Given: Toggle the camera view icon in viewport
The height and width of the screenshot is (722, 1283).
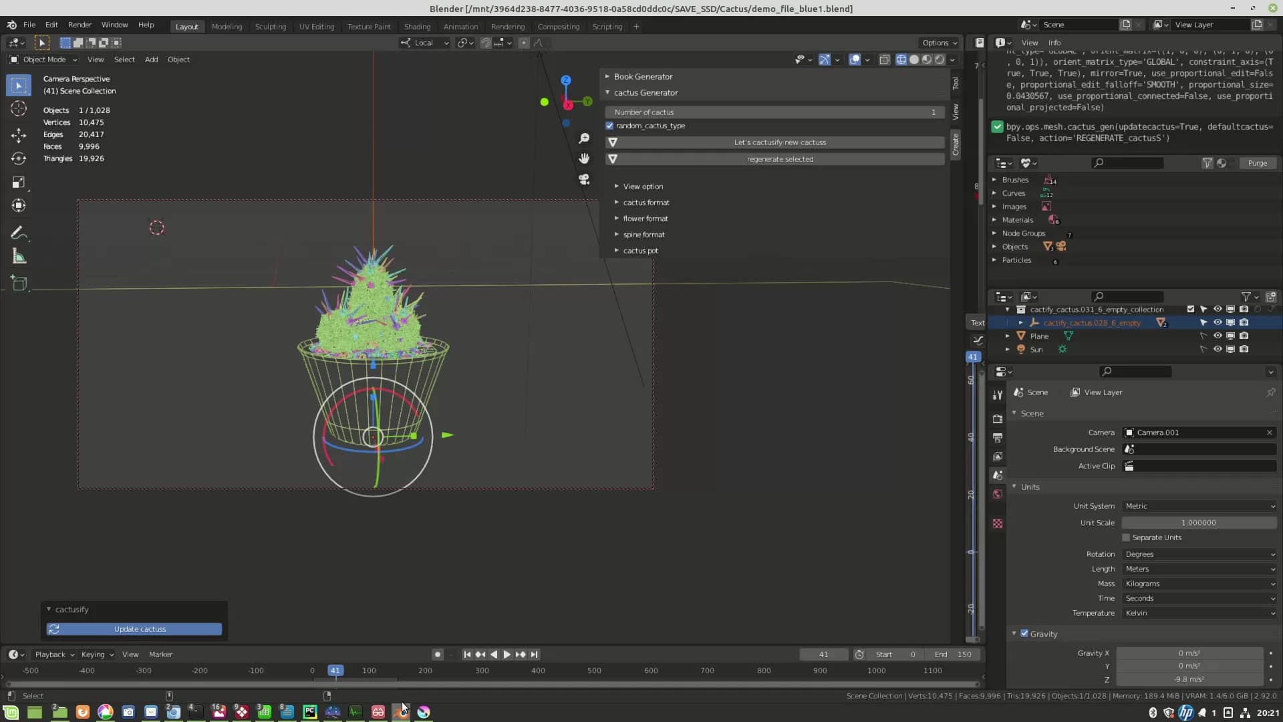Looking at the screenshot, I should [584, 179].
